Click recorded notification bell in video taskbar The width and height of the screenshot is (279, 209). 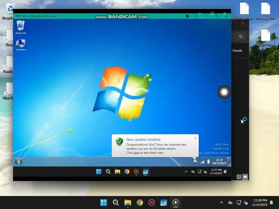coord(225,171)
